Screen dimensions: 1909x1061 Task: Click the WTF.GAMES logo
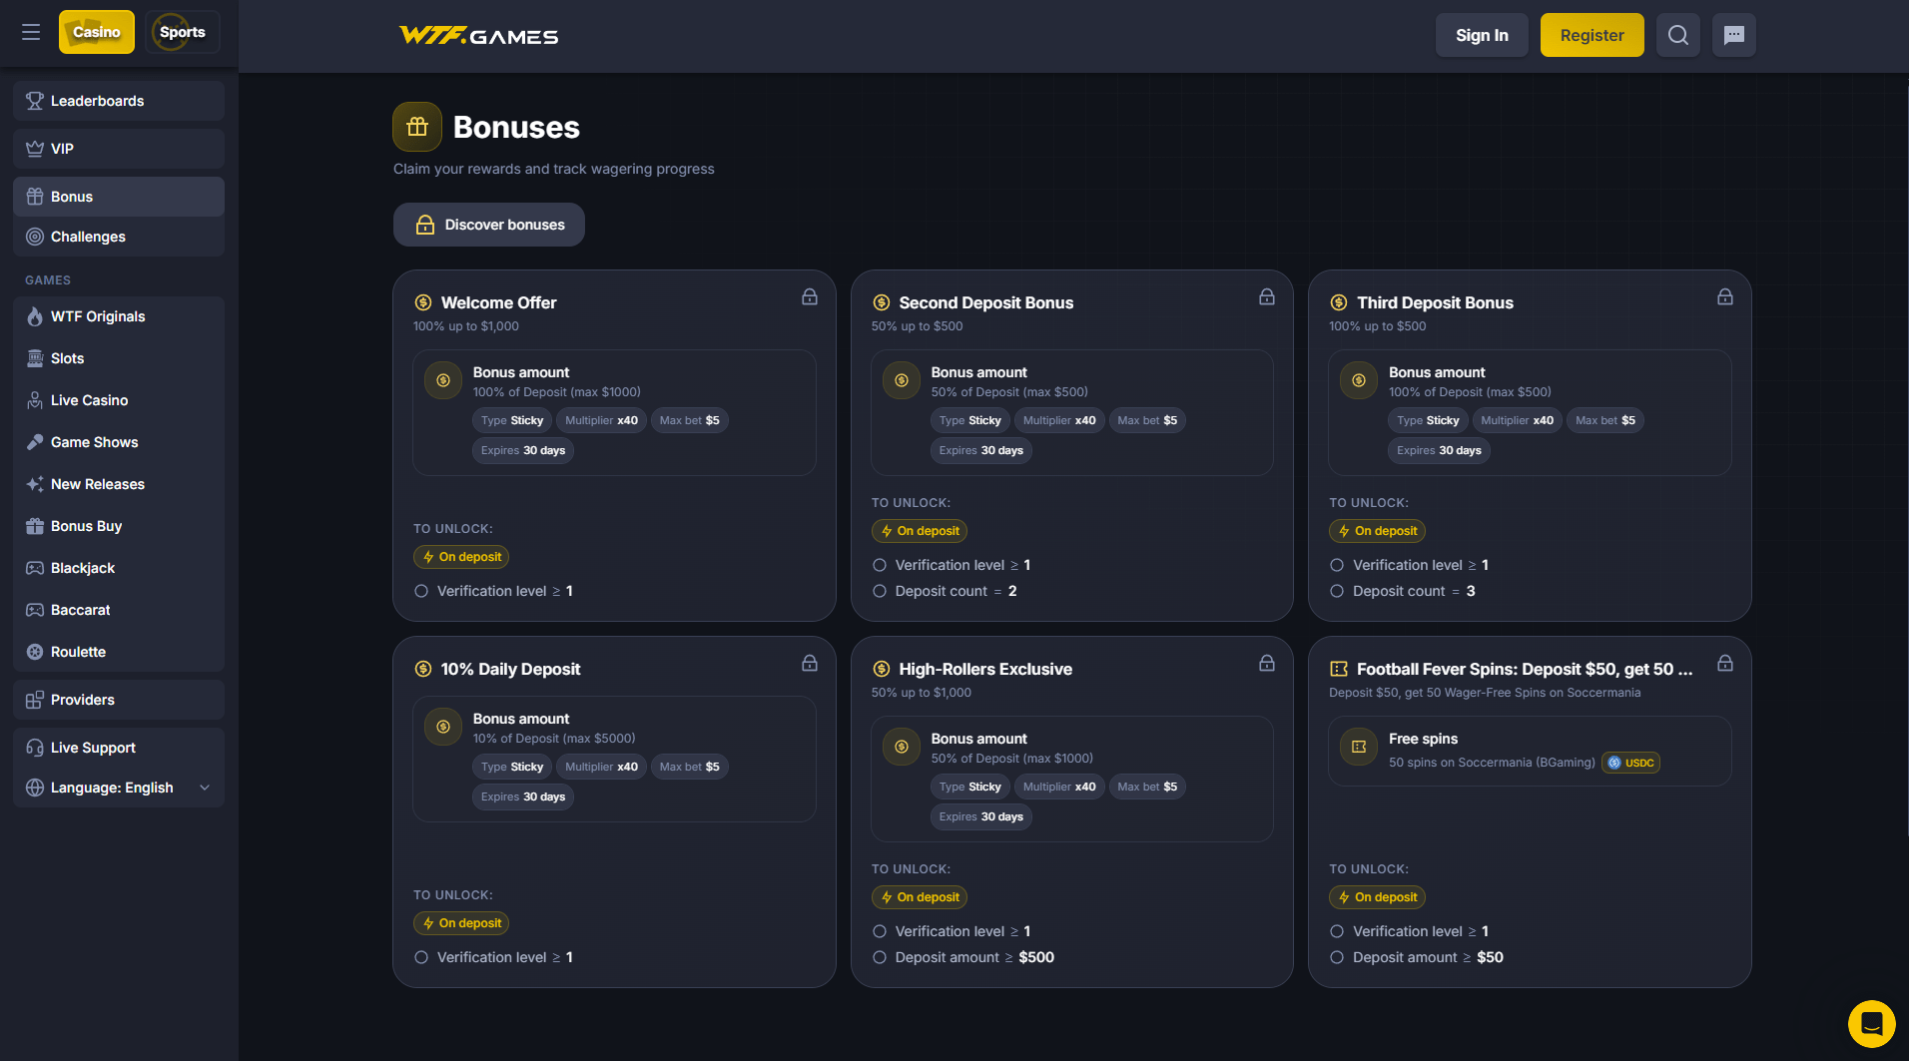point(479,36)
